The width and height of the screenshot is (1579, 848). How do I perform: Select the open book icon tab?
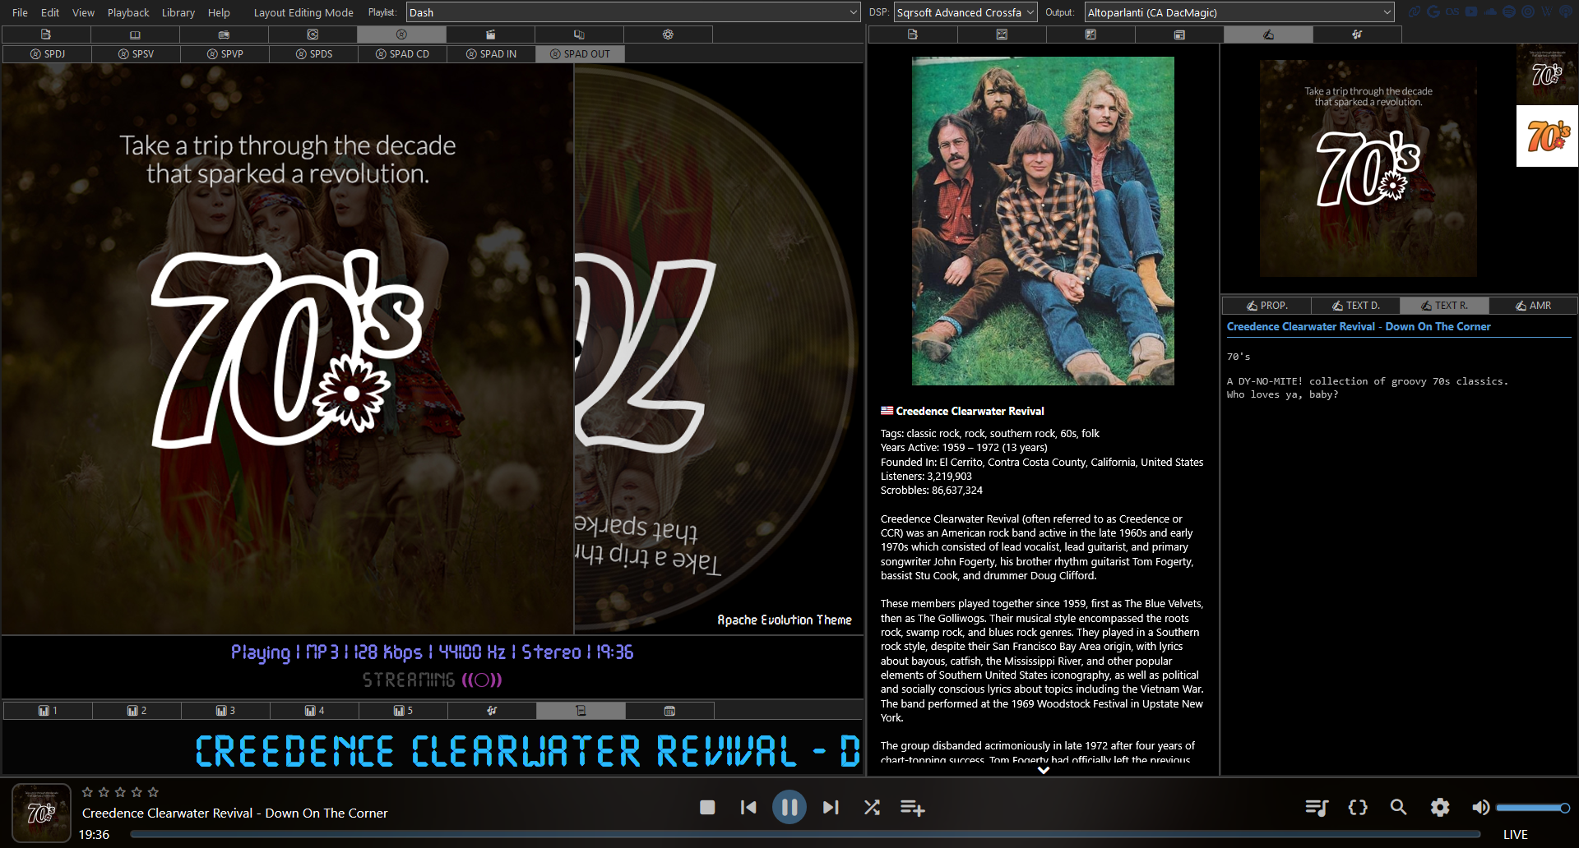[135, 35]
